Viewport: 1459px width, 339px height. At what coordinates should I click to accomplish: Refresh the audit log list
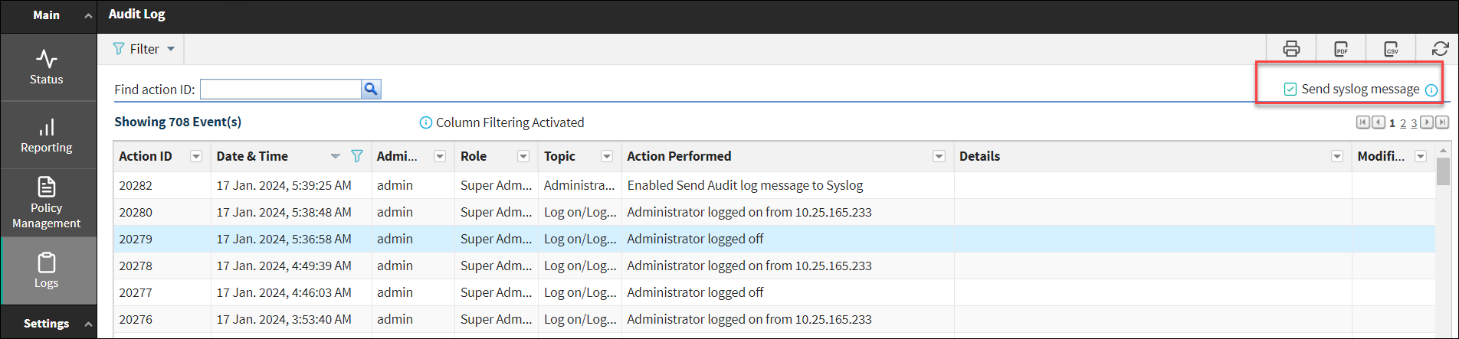(x=1440, y=49)
